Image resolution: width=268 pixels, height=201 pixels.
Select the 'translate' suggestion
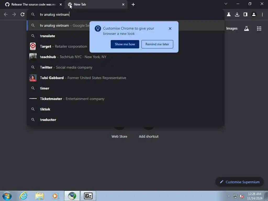coord(126,36)
